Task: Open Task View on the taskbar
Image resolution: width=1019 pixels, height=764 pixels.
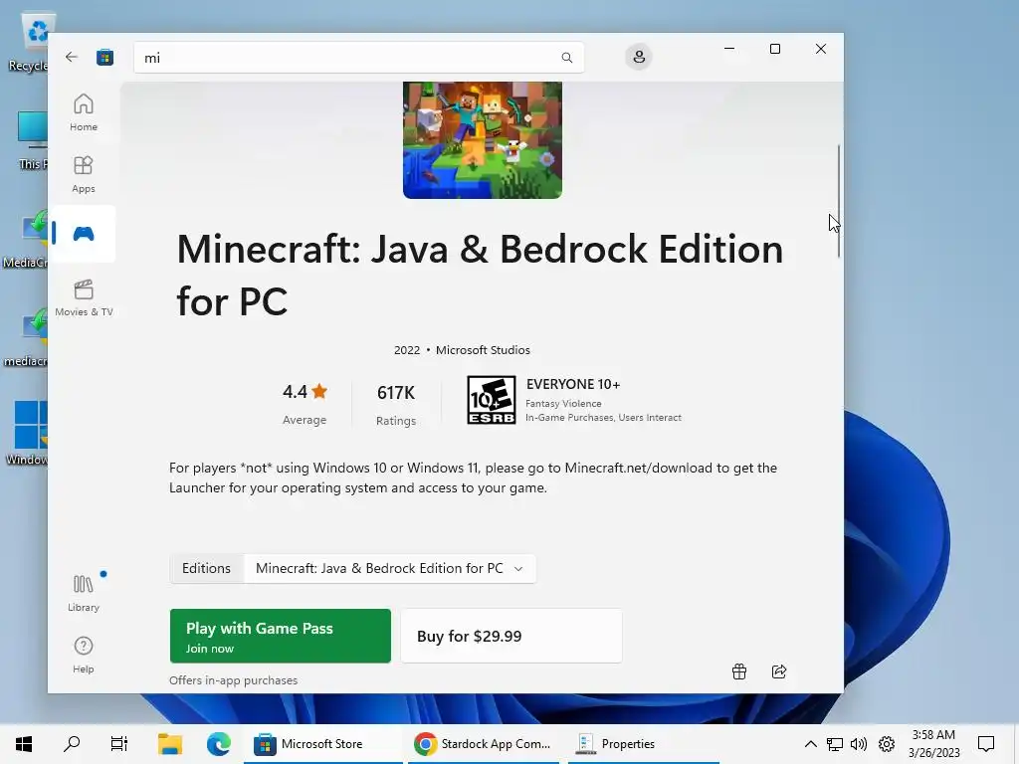Action: point(119,744)
